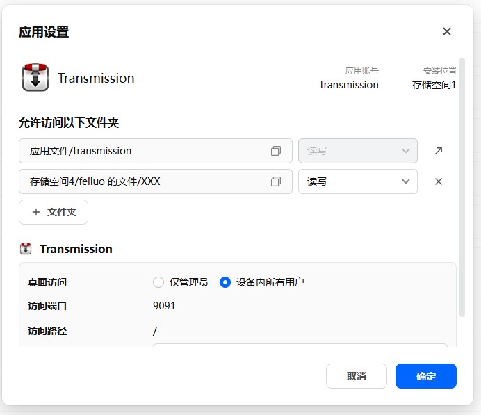The height and width of the screenshot is (415, 481).
Task: Click the 存储空间4/feiluo 的文件/XXX path field
Action: (156, 181)
